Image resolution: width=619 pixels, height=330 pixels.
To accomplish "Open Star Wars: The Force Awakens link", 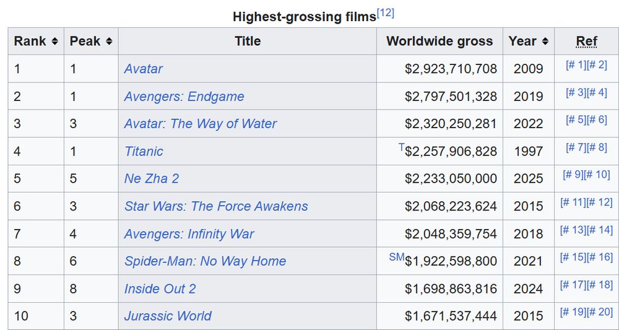I will click(x=216, y=206).
